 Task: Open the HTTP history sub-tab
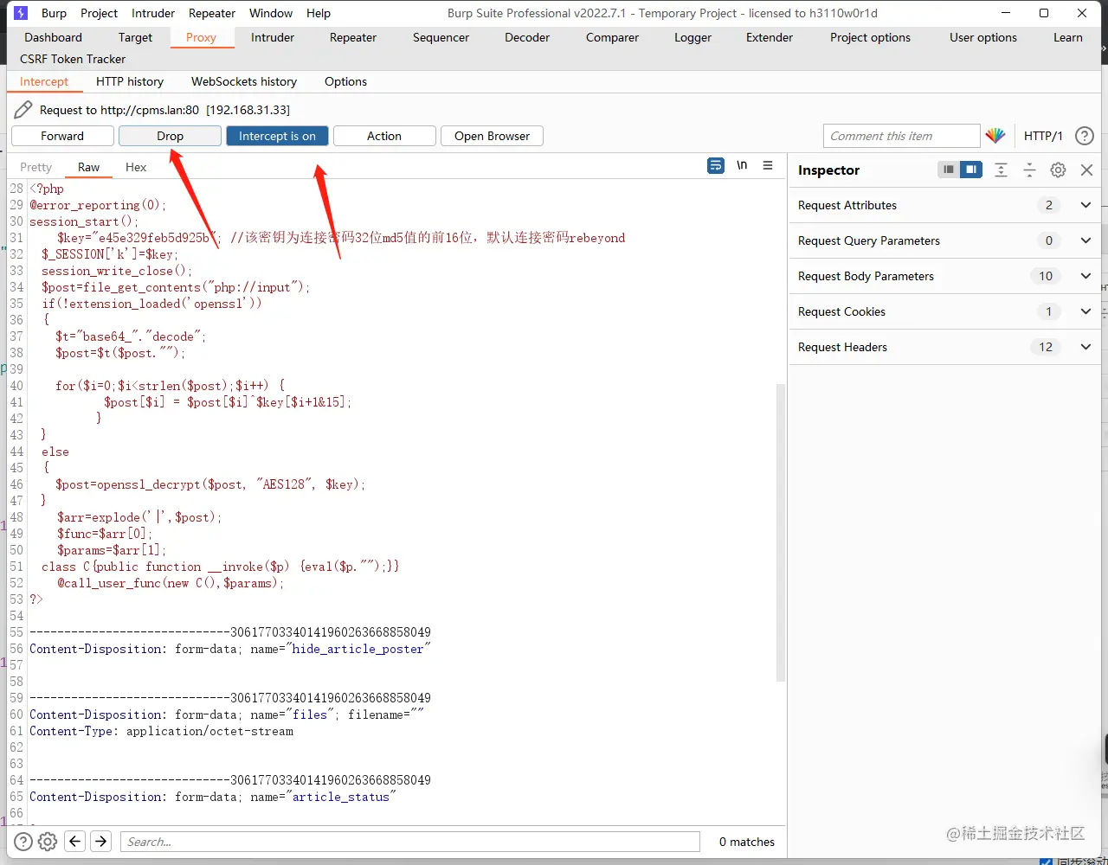coord(130,81)
